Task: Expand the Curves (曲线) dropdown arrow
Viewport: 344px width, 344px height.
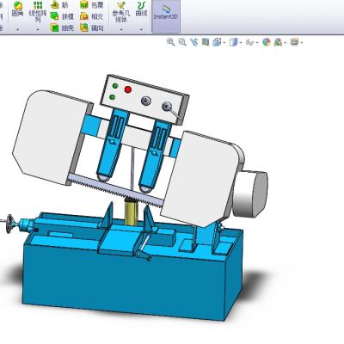Action: 141,29
